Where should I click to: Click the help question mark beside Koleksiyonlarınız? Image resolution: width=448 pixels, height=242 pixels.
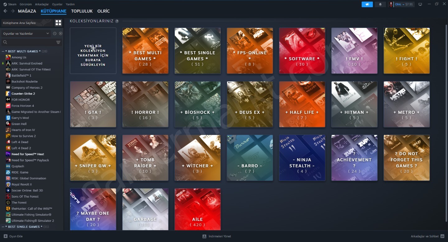117,21
